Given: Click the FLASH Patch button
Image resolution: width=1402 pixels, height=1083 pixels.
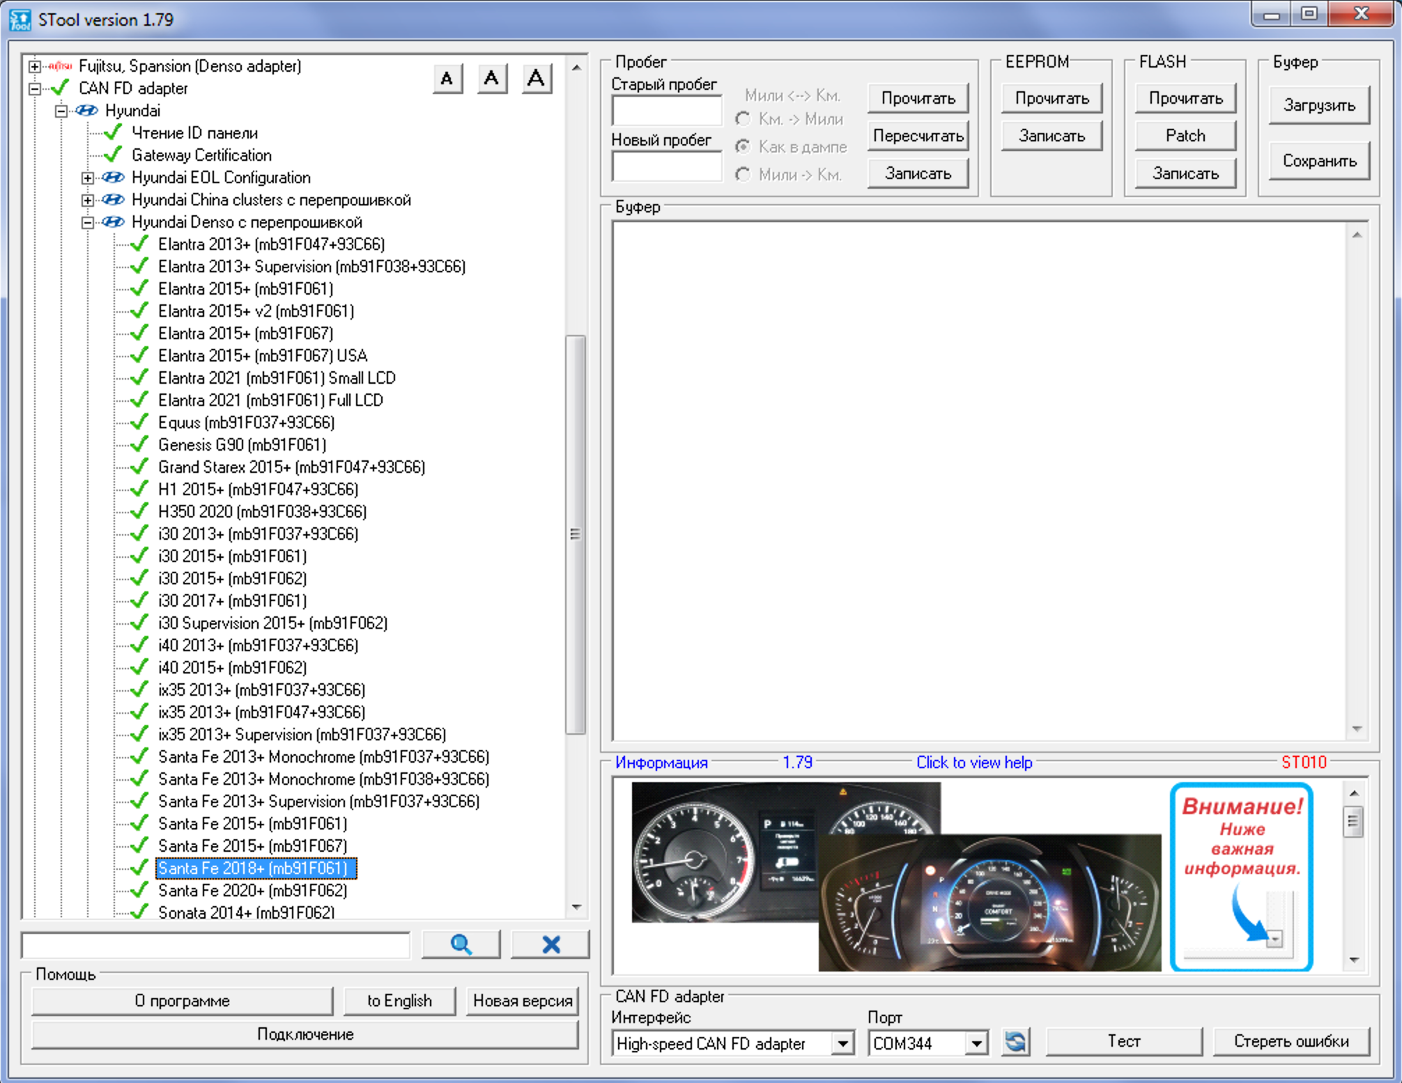Looking at the screenshot, I should (1185, 136).
